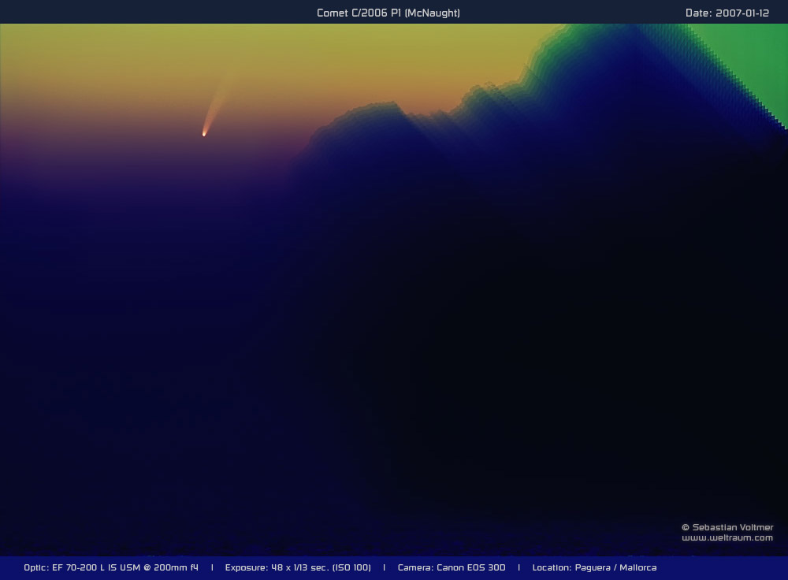Click the © Sebastian Voltmer copyright credit
Screen dimensions: 788x580
coord(727,527)
